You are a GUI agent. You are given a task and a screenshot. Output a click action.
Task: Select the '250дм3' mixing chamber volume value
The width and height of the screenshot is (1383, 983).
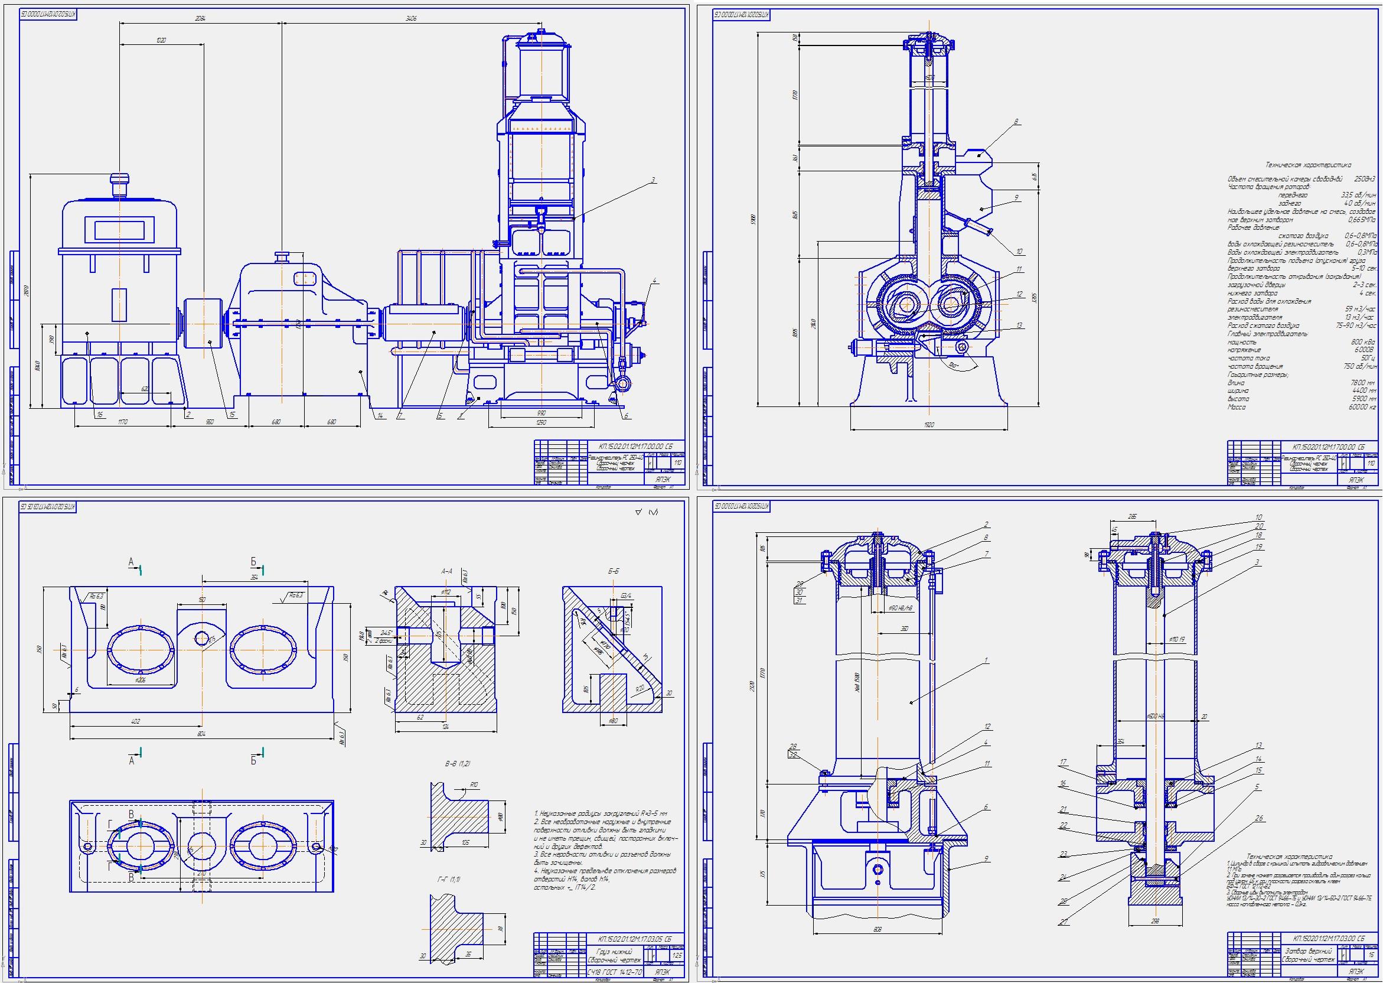pos(1365,179)
